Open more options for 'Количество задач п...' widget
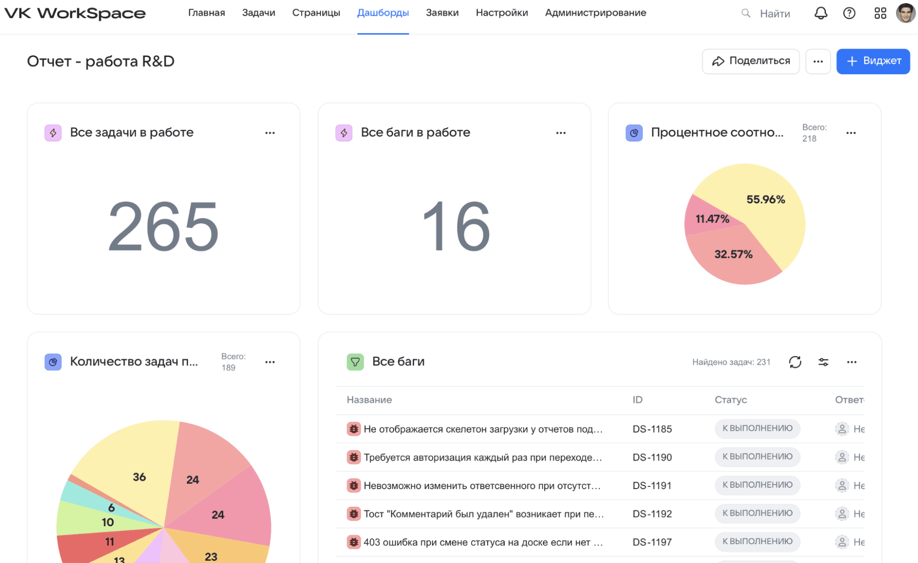 pos(270,362)
